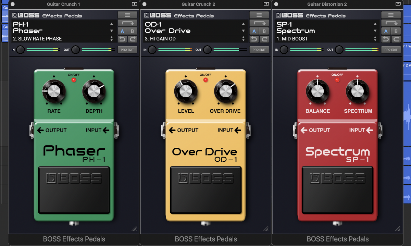Open the HI GAIN OD preset list
The height and width of the screenshot is (246, 411).
pos(195,39)
